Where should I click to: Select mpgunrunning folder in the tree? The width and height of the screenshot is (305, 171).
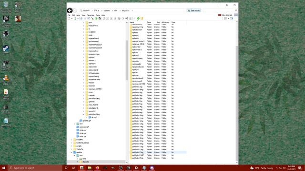click(94, 54)
